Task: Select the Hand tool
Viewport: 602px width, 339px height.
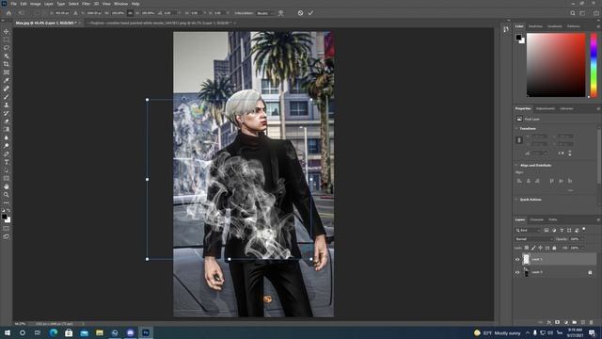Action: pyautogui.click(x=7, y=186)
